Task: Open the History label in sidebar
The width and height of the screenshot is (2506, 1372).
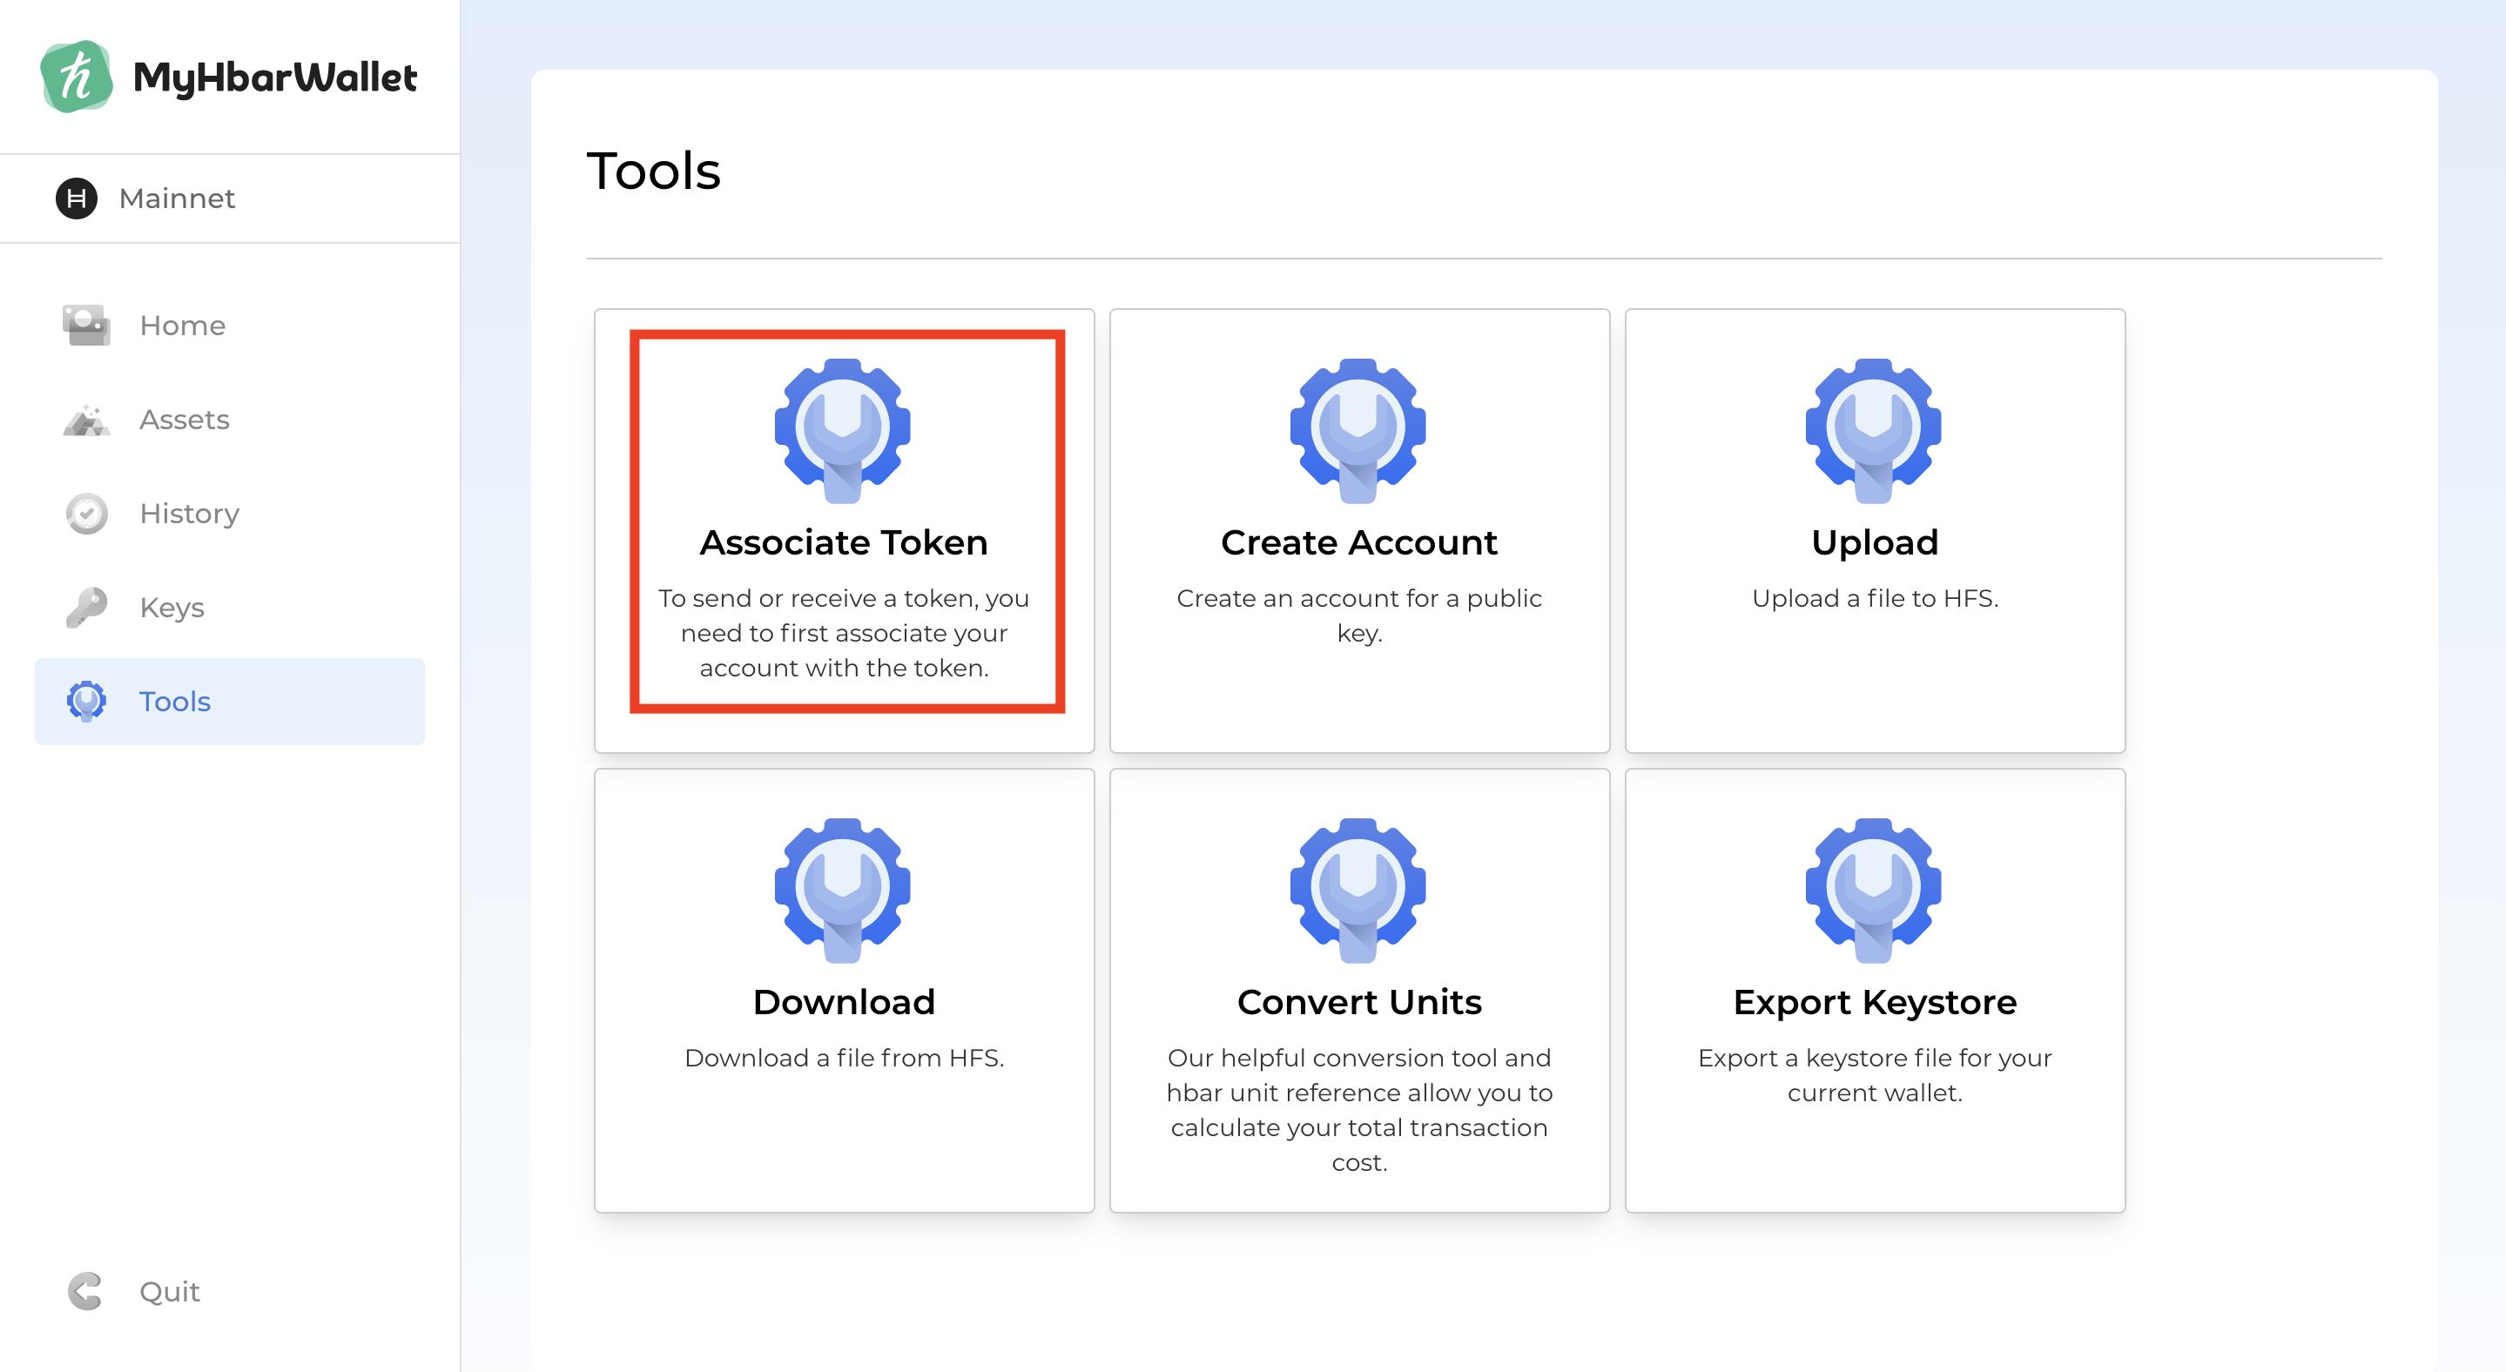Action: tap(189, 514)
